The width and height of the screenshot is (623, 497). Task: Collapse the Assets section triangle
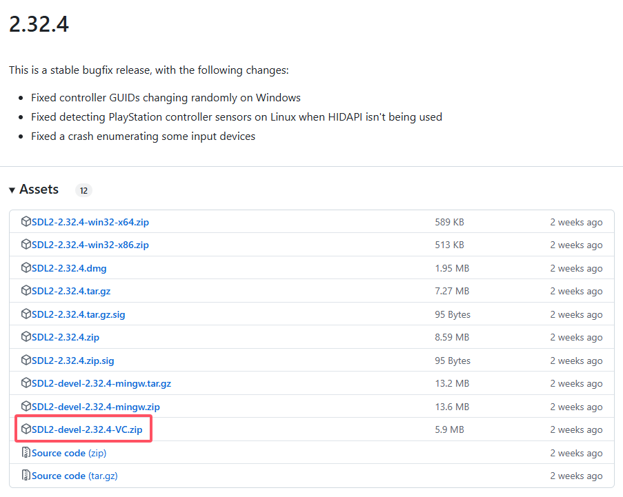12,190
